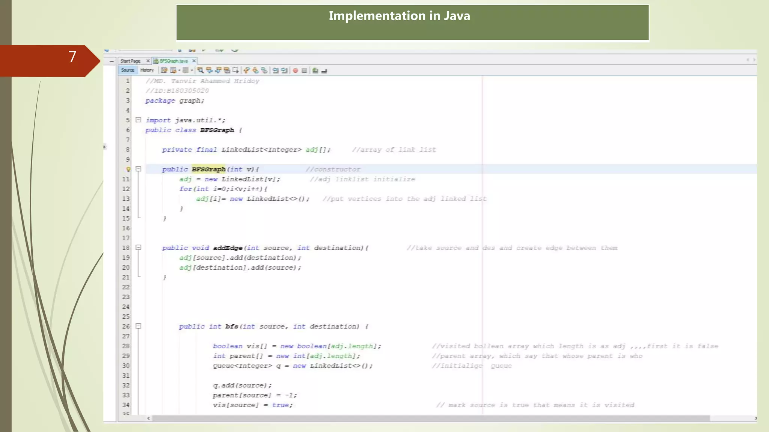Click Find Previous Occurrence icon
Viewport: 769px width, 432px height.
[209, 70]
